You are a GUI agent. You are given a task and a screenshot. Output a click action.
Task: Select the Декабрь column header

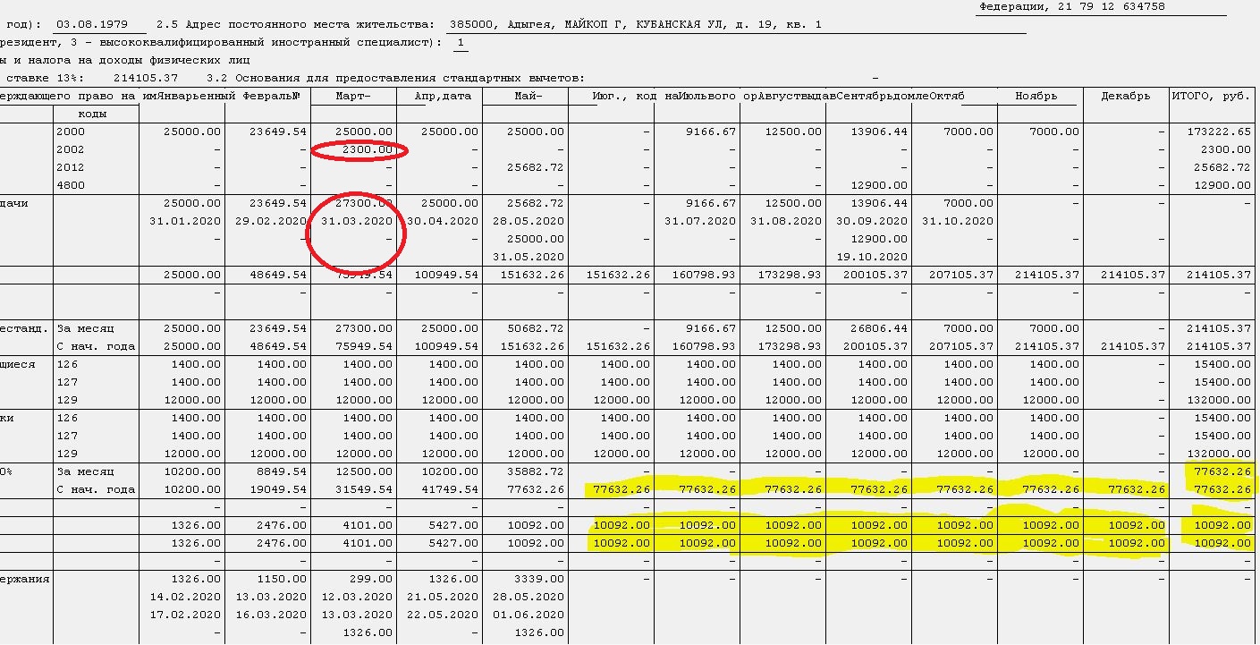pyautogui.click(x=1125, y=96)
